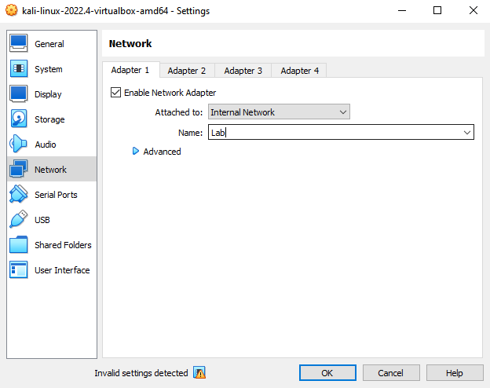
Task: Open the Attached to dropdown
Action: 279,112
